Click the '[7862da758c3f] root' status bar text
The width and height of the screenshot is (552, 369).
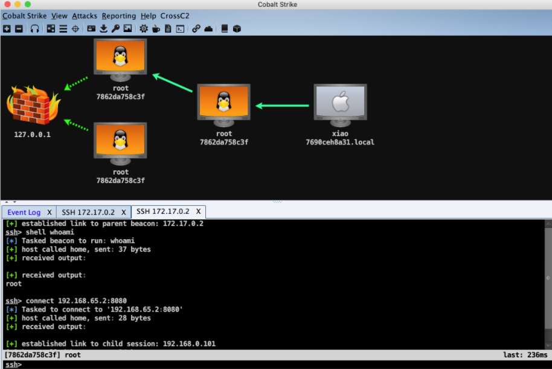pos(42,355)
